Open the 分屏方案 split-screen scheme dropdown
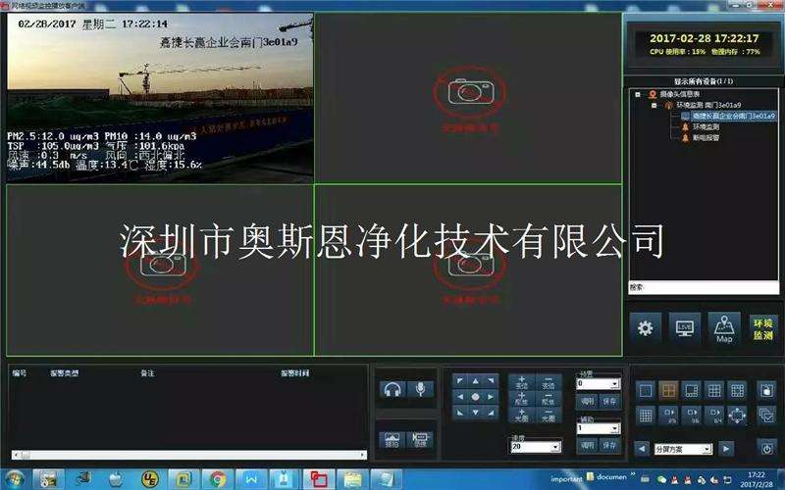This screenshot has width=785, height=490. [683, 449]
